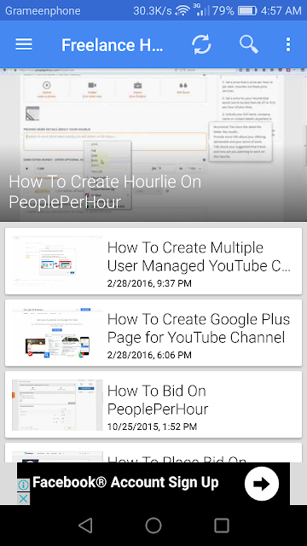Open the three-dot overflow menu
The height and width of the screenshot is (546, 307).
(x=288, y=44)
